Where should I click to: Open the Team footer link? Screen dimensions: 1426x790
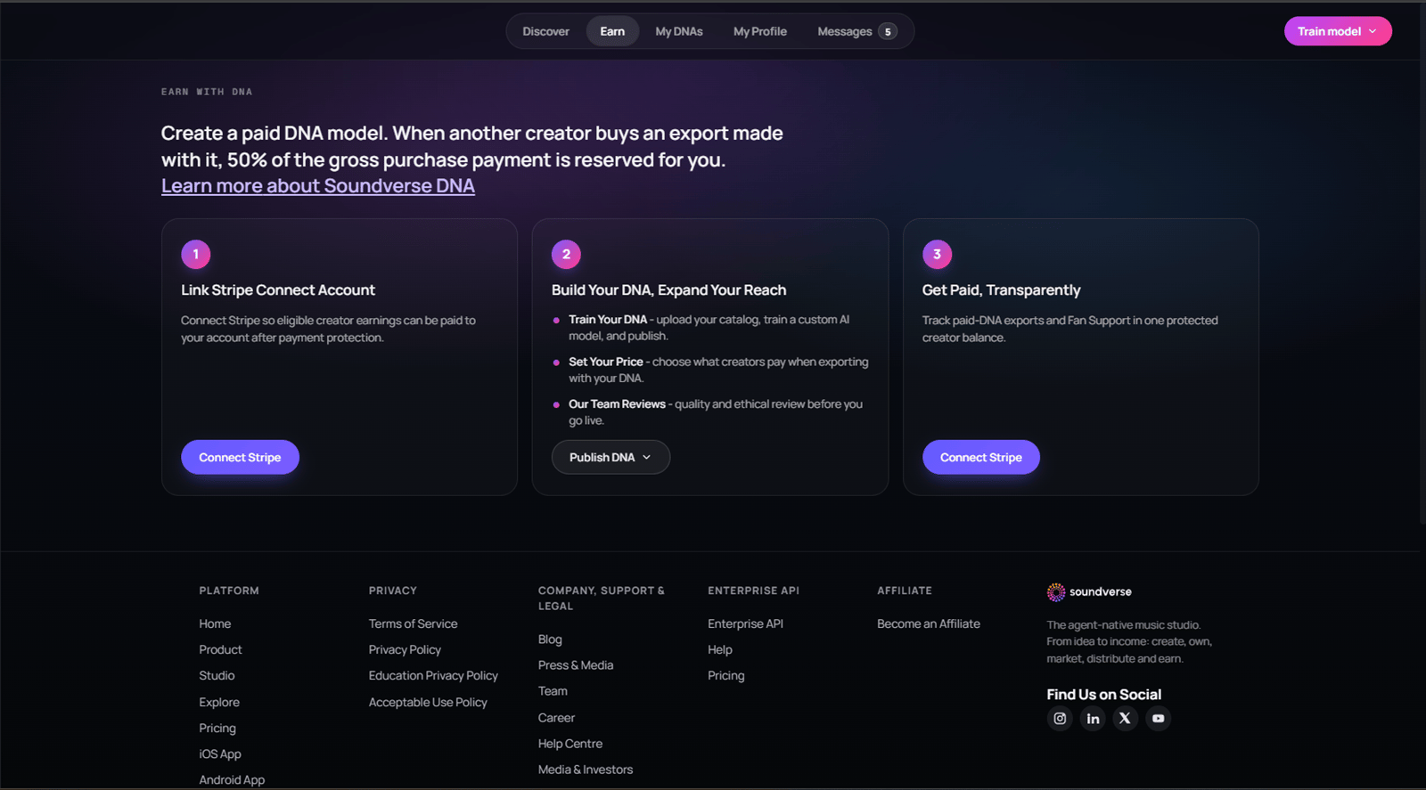click(553, 691)
